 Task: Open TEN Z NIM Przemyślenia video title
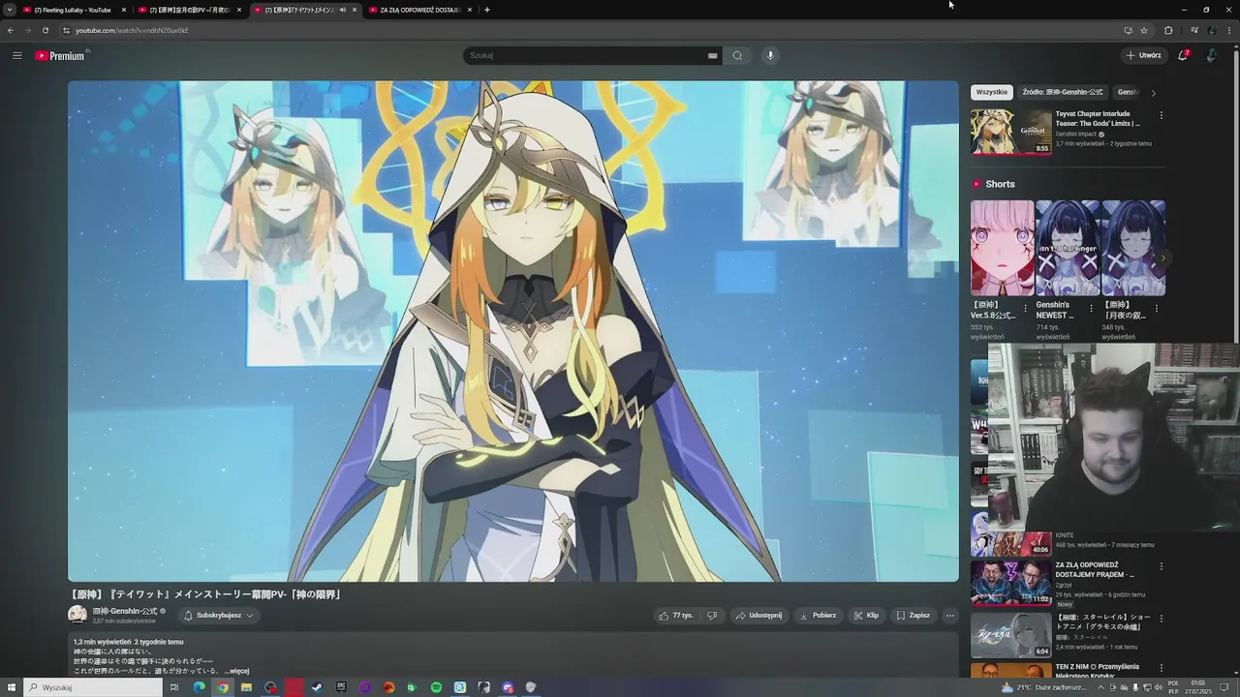(x=1098, y=671)
